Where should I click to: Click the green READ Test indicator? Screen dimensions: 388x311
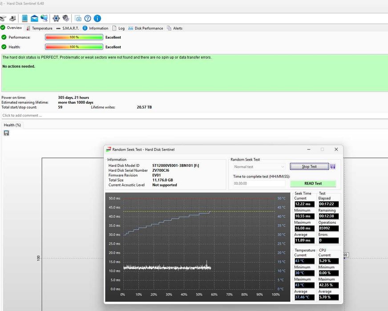(313, 183)
